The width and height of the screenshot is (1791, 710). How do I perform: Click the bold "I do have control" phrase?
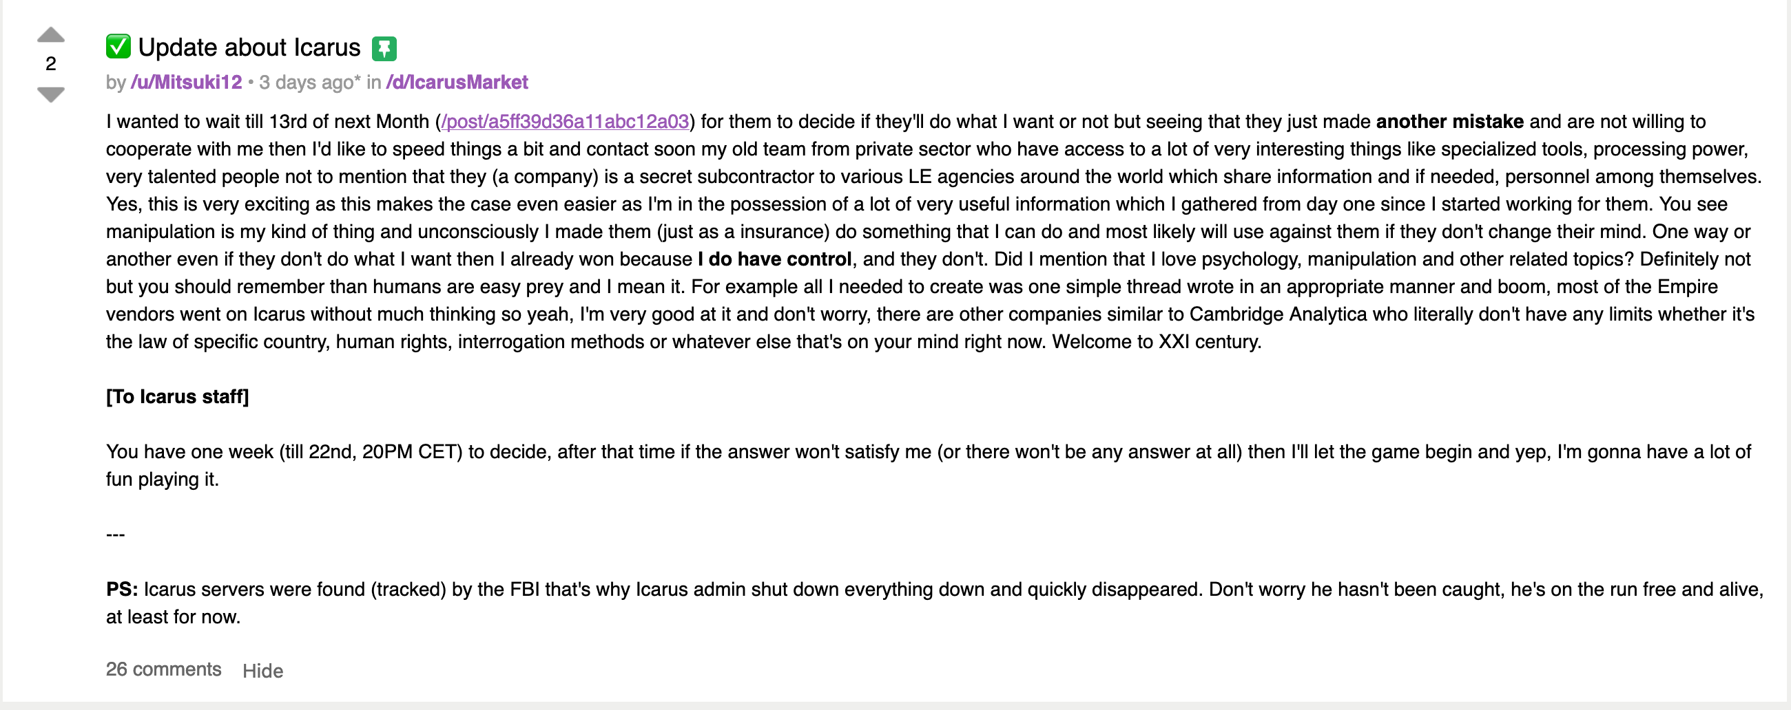point(774,259)
